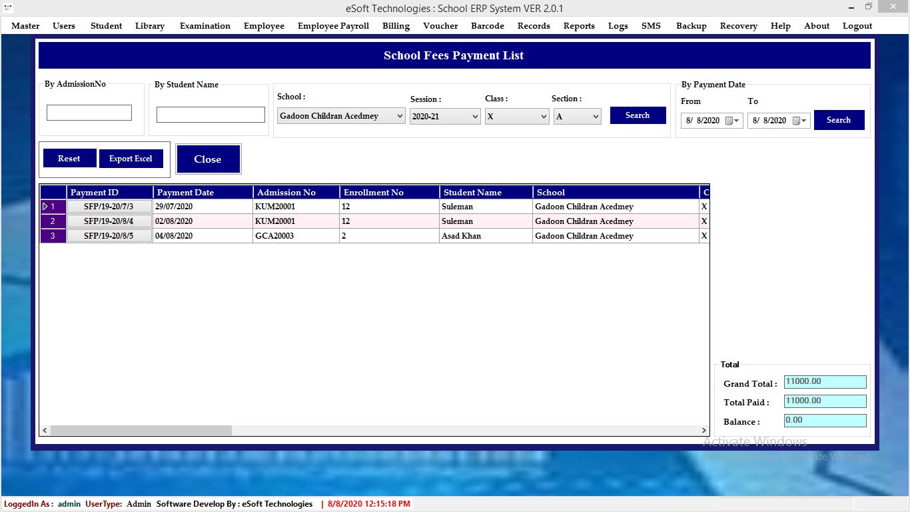Open the Users menu
This screenshot has width=910, height=512.
64,26
